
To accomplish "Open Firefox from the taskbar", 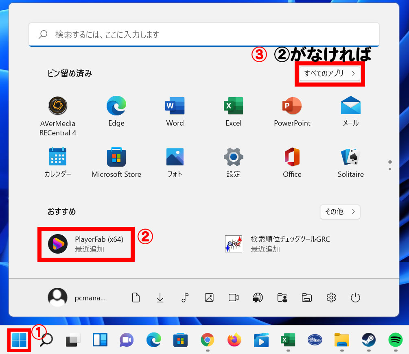I will click(x=234, y=340).
